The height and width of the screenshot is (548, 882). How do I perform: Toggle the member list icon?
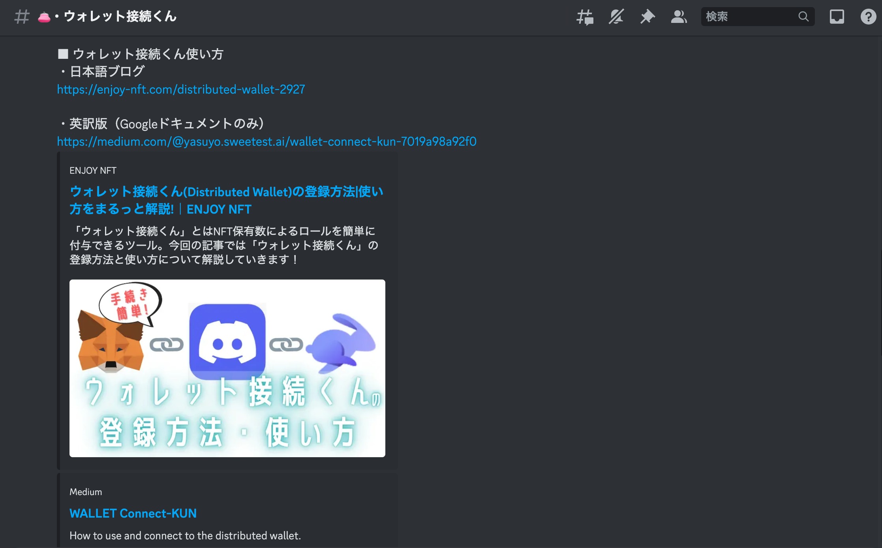tap(679, 17)
